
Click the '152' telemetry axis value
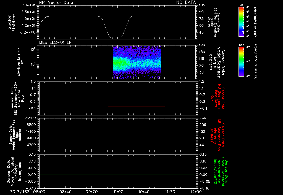pos(203,131)
